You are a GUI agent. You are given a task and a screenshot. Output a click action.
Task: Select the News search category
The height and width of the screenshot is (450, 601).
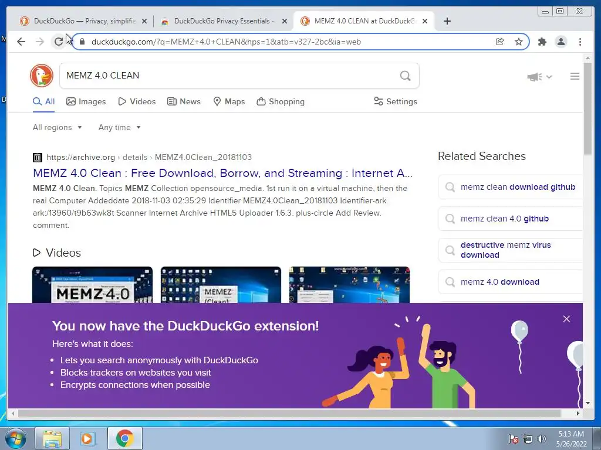click(x=184, y=101)
